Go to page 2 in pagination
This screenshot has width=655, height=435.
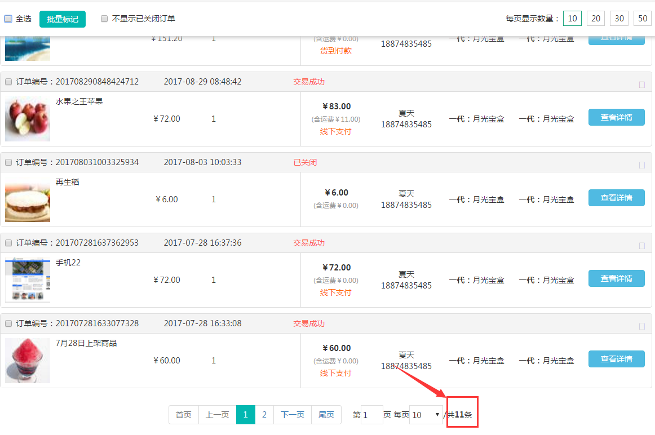click(x=264, y=415)
